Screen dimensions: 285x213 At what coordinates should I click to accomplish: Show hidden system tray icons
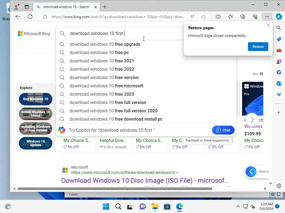238,206
